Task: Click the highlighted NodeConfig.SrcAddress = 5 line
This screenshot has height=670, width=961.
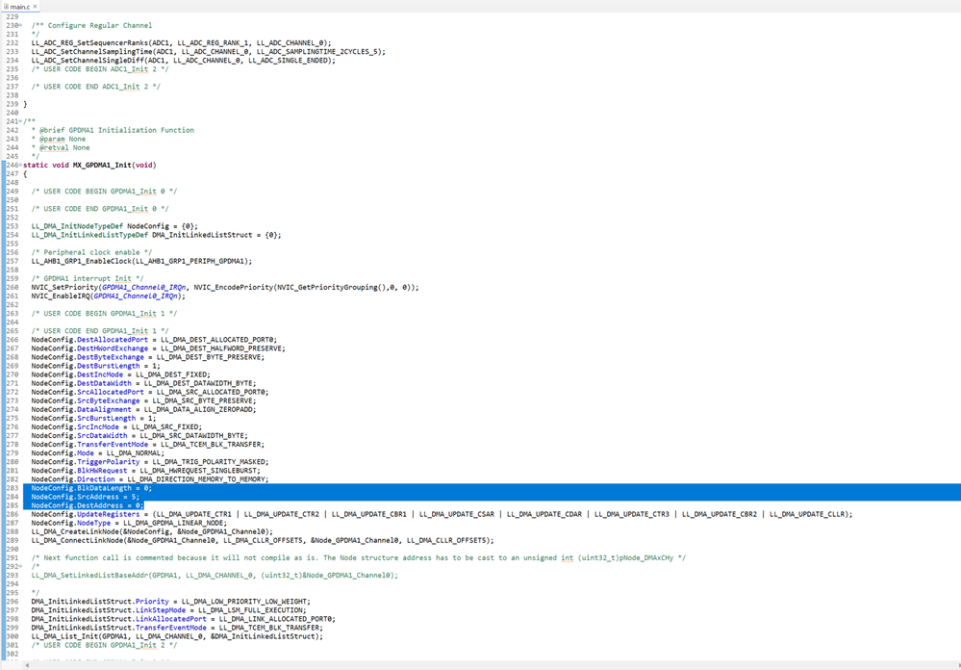Action: [86, 497]
